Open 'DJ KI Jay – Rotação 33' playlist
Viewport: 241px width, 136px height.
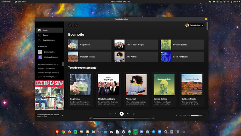(x=47, y=76)
